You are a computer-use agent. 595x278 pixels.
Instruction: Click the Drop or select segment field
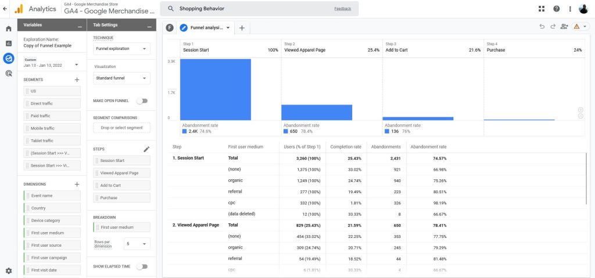click(x=121, y=128)
